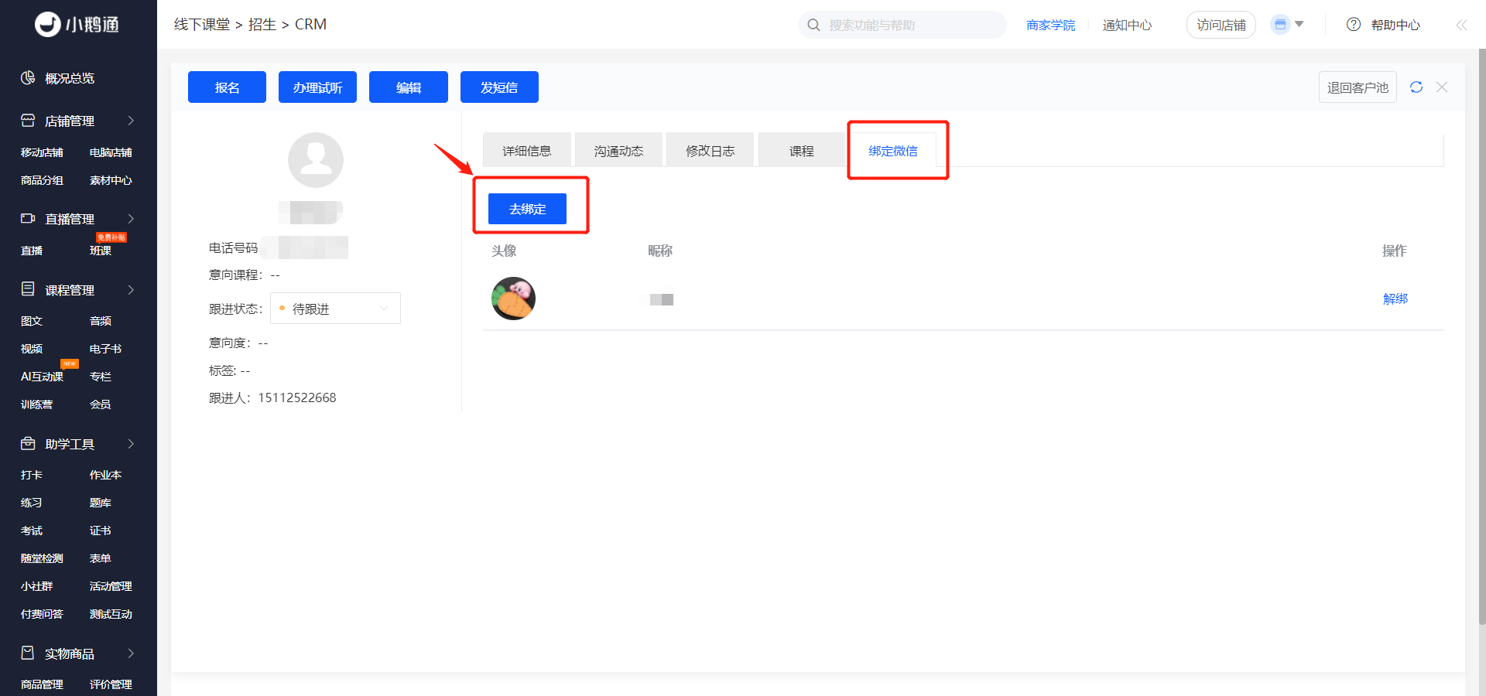
Task: Click the 编辑 button
Action: [x=409, y=87]
